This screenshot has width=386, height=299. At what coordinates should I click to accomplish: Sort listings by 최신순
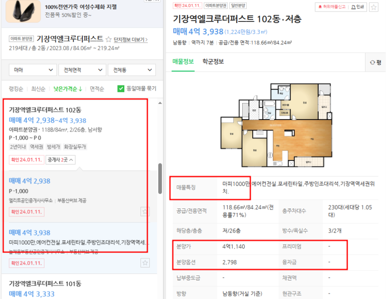point(38,88)
